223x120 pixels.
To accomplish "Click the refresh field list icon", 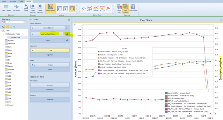I will coord(14,27).
